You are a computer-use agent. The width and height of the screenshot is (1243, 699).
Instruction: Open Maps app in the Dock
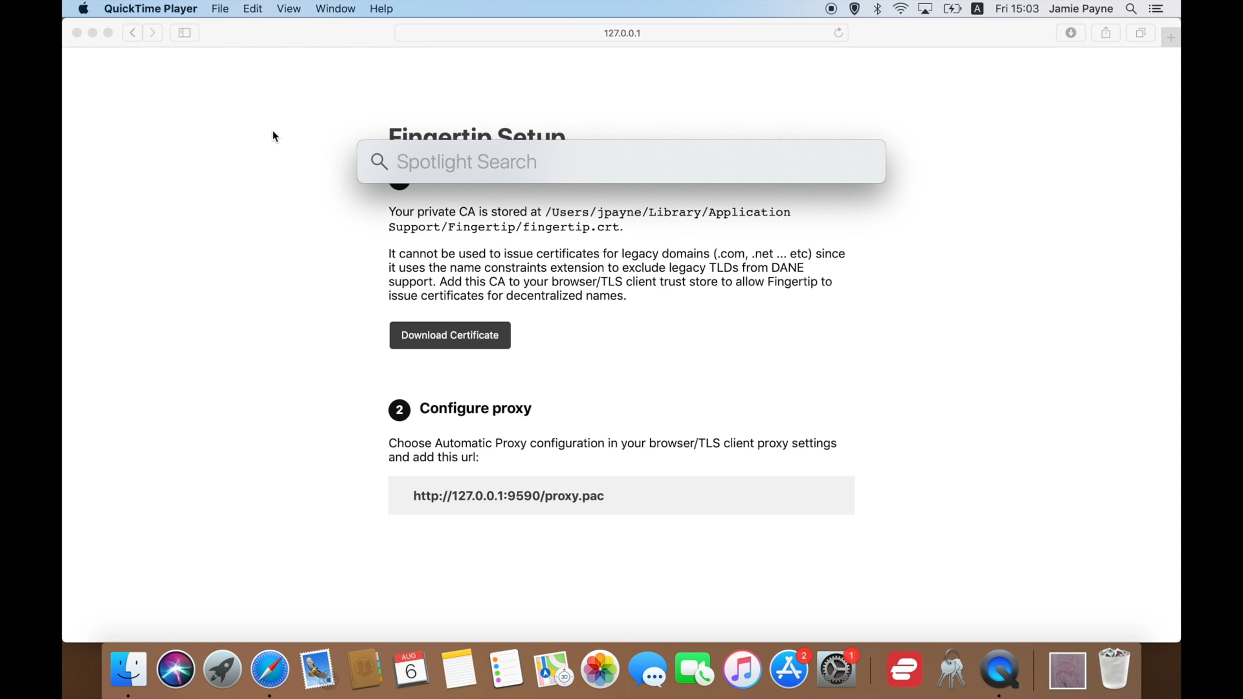pos(553,669)
